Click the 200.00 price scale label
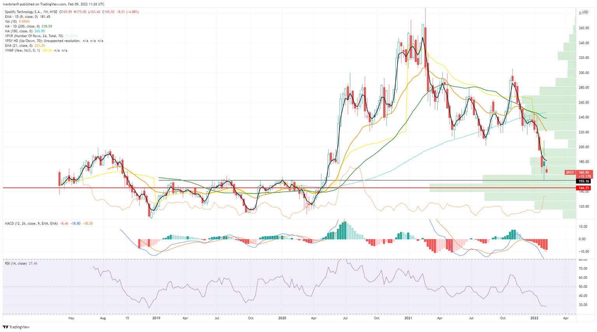 click(584, 147)
